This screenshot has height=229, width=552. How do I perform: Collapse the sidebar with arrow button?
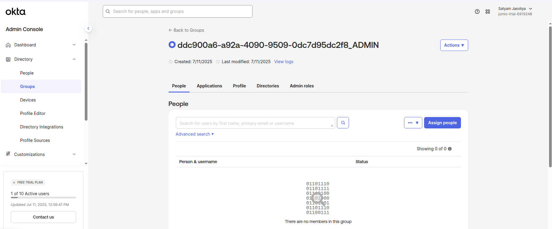(x=88, y=28)
